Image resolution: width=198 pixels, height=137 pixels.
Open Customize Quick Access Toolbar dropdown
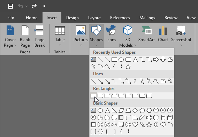44,6
